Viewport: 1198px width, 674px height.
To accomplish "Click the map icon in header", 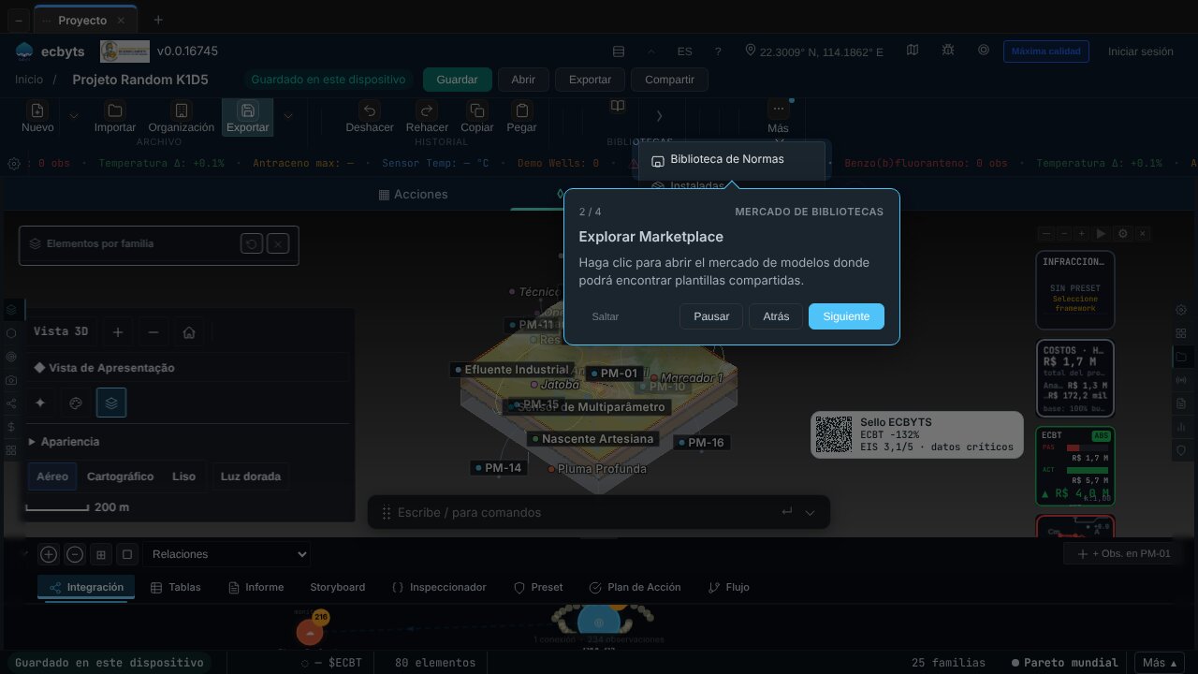I will (x=913, y=51).
